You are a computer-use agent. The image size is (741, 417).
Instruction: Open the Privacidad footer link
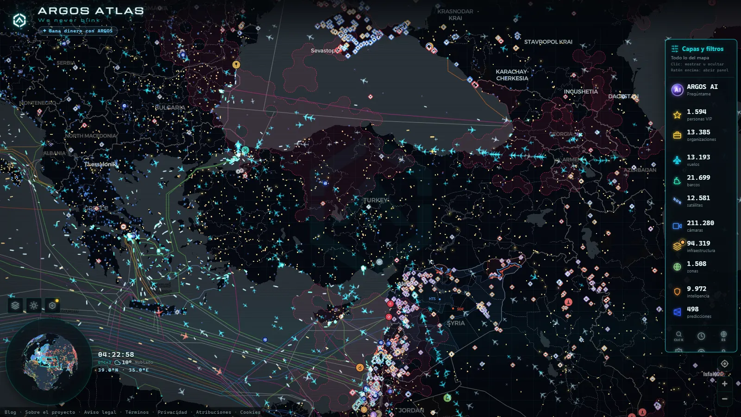[x=172, y=412]
